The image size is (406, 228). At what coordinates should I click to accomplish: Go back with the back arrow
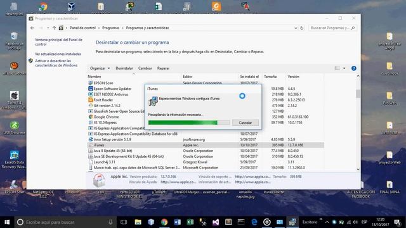[x=32, y=28]
